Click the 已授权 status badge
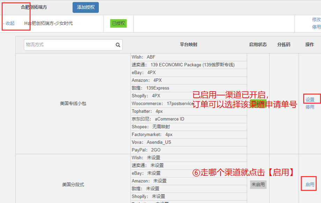Image resolution: width=321 pixels, height=203 pixels. [x=118, y=23]
